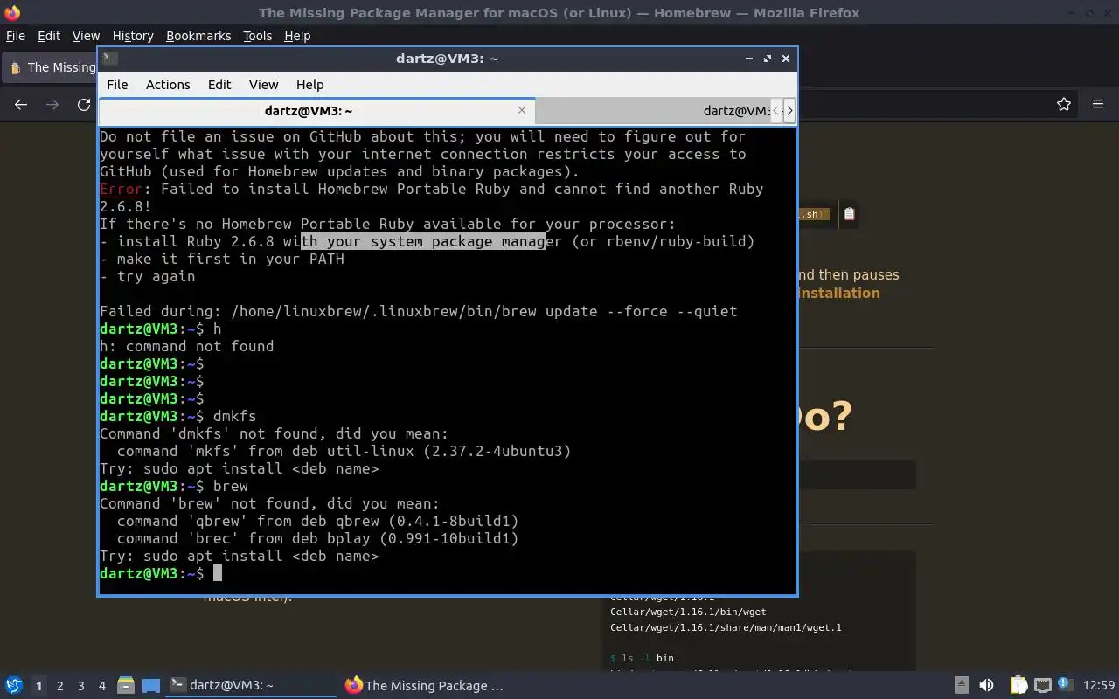Image resolution: width=1119 pixels, height=699 pixels.
Task: Close the terminal window
Action: pos(786,59)
